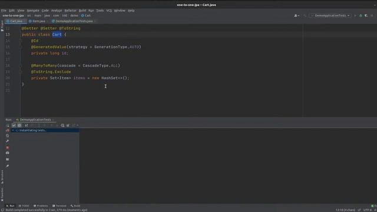
Task: Click Toggle auto-test icon
Action: coord(8,135)
